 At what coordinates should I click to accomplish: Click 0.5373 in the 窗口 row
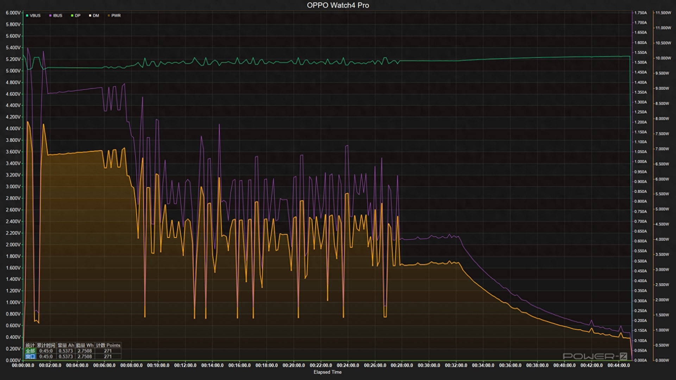point(66,356)
